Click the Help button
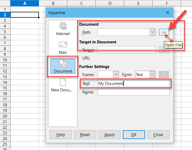The width and height of the screenshot is (192, 150). (61, 134)
